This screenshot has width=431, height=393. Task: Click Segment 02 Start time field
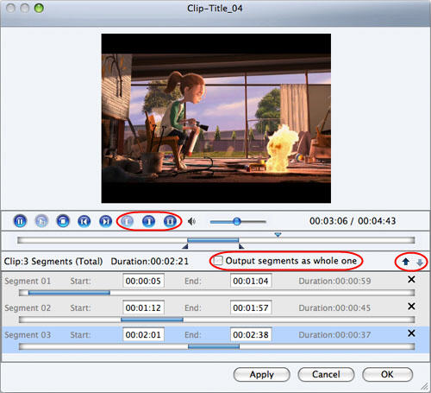click(143, 307)
